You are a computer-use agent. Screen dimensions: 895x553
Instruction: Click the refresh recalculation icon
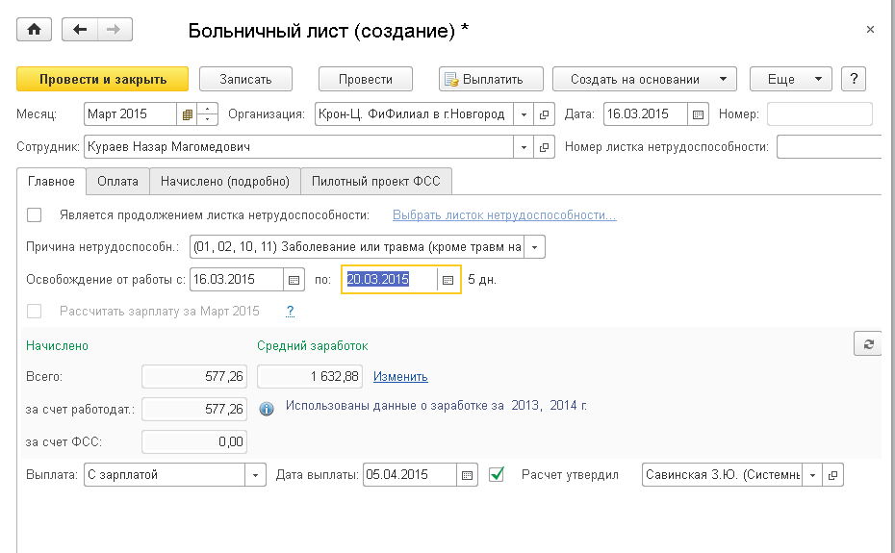[867, 344]
